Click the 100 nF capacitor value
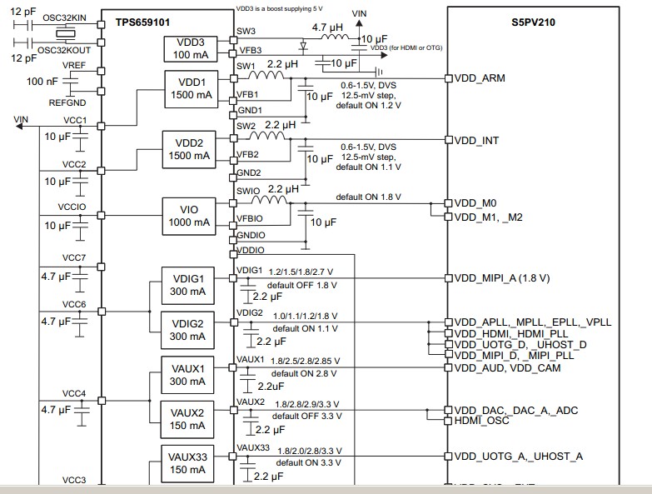652x494 pixels. [42, 82]
